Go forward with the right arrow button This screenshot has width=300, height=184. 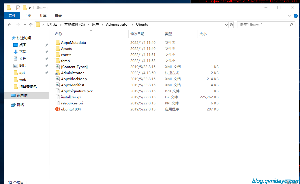click(x=18, y=25)
